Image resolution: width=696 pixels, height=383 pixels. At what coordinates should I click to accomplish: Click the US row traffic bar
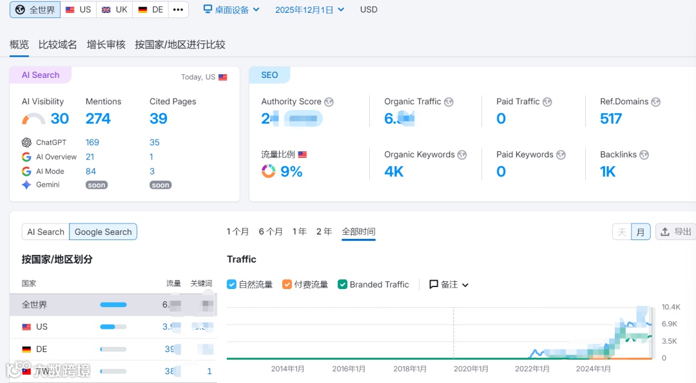pos(113,327)
